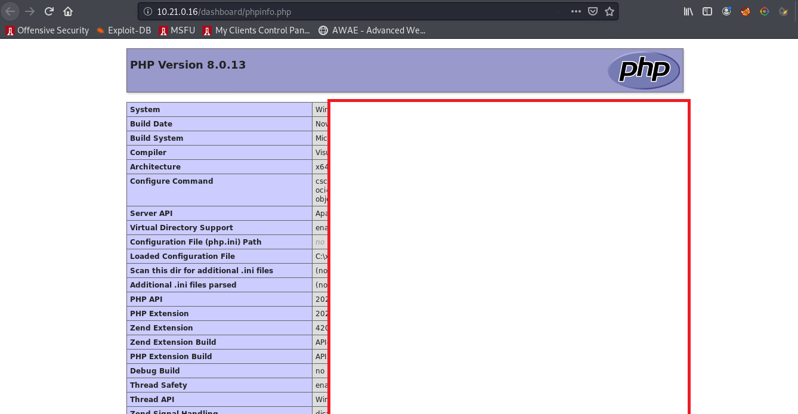Click the forward navigation arrow
Screen dimensions: 798x414
click(30, 11)
